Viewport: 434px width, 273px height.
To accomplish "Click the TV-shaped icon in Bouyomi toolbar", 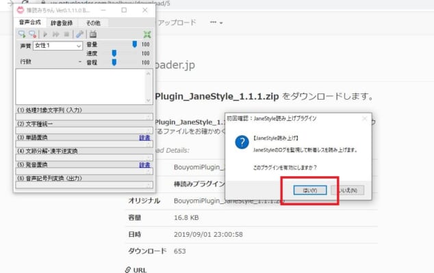I will coord(93,34).
